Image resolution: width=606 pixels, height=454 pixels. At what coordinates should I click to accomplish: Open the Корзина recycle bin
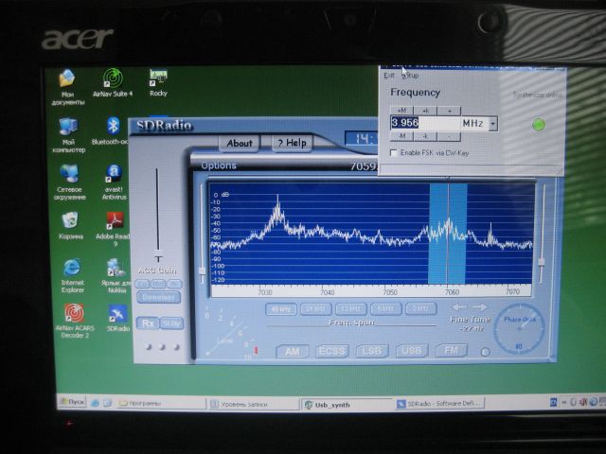(x=70, y=225)
